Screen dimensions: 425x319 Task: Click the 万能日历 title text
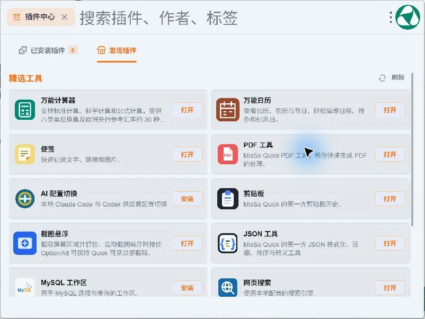257,101
